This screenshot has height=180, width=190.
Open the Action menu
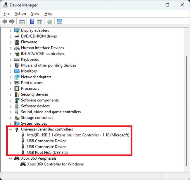point(20,13)
